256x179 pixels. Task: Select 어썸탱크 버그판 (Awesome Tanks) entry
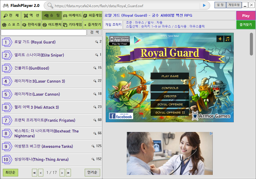pos(51,147)
